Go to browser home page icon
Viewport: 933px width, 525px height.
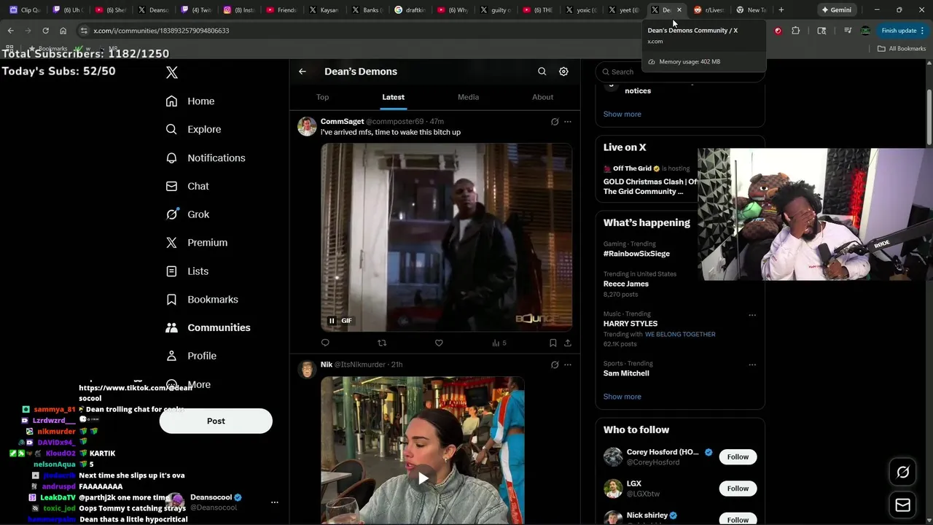click(x=63, y=31)
